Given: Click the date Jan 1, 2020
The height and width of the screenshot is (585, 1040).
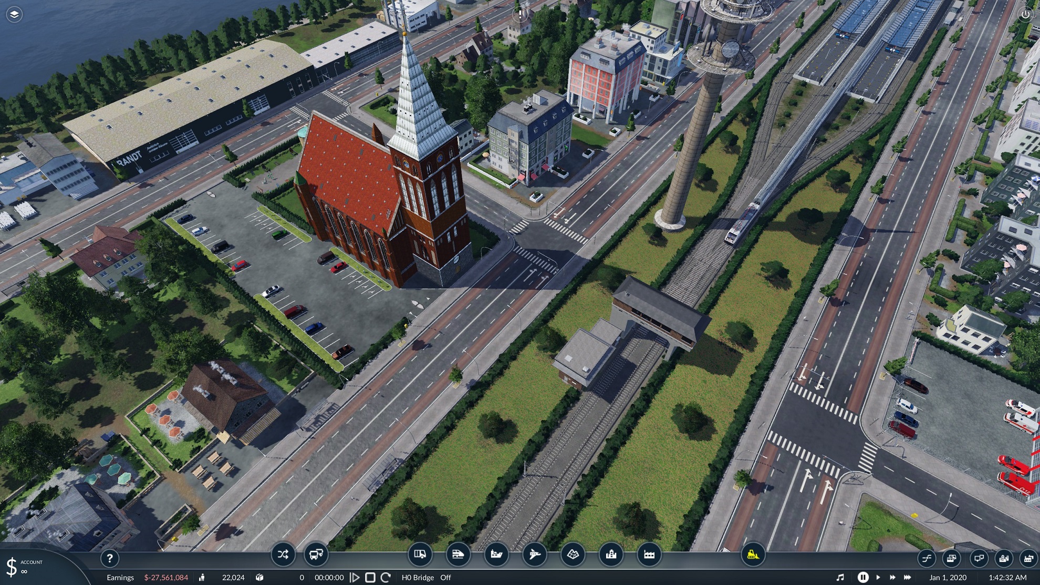Looking at the screenshot, I should point(948,577).
